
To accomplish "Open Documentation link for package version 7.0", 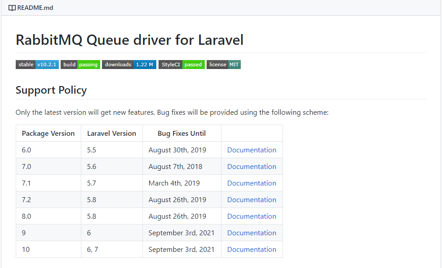I will point(252,167).
